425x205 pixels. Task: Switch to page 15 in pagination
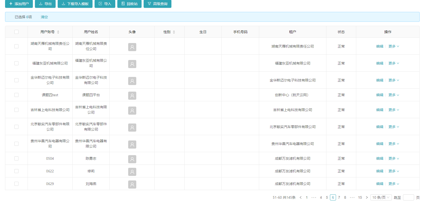(x=360, y=197)
